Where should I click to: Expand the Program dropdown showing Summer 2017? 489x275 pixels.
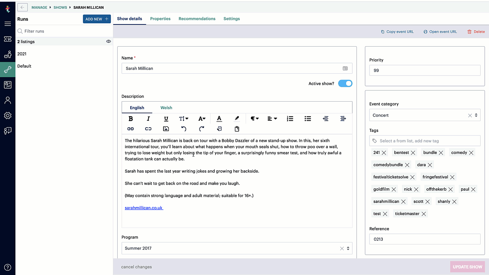tap(348, 248)
